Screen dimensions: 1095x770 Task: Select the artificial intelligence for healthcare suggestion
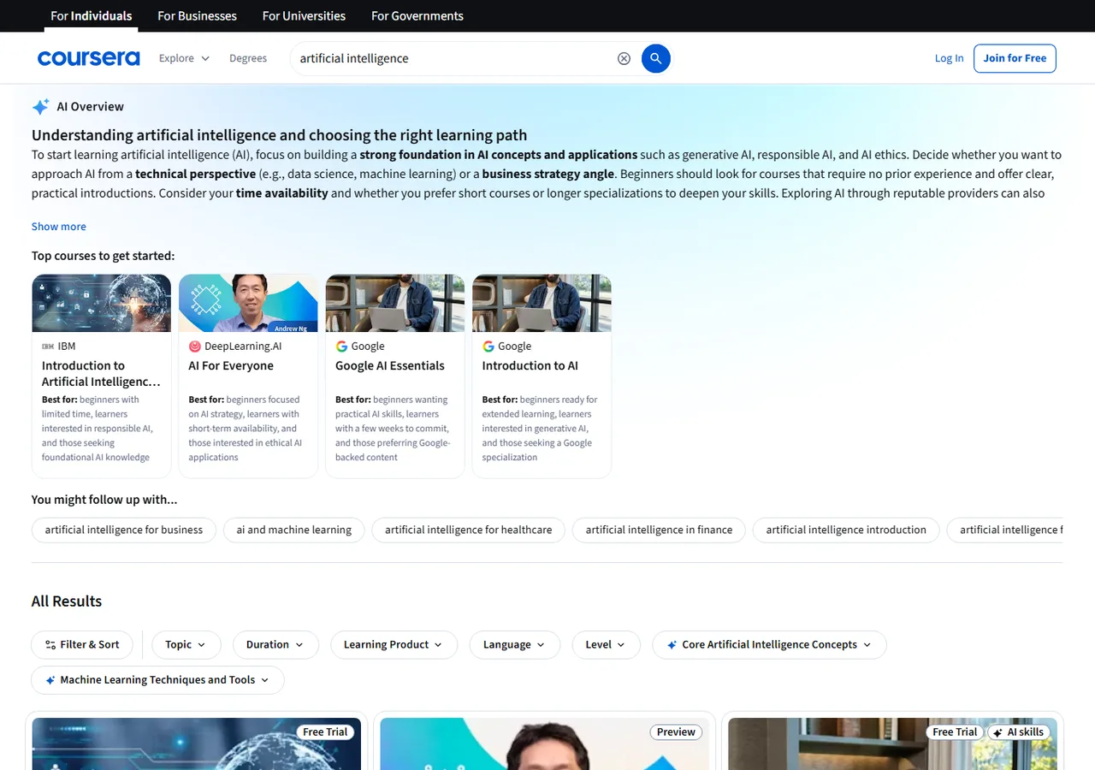pos(468,530)
